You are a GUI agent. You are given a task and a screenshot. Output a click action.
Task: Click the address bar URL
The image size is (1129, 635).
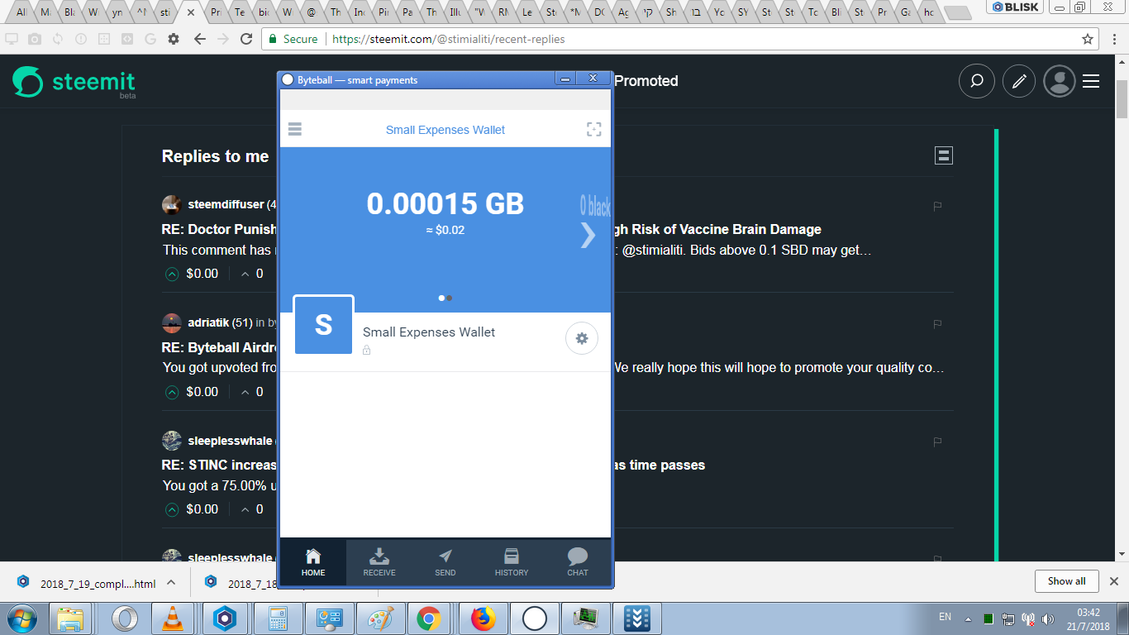(447, 39)
